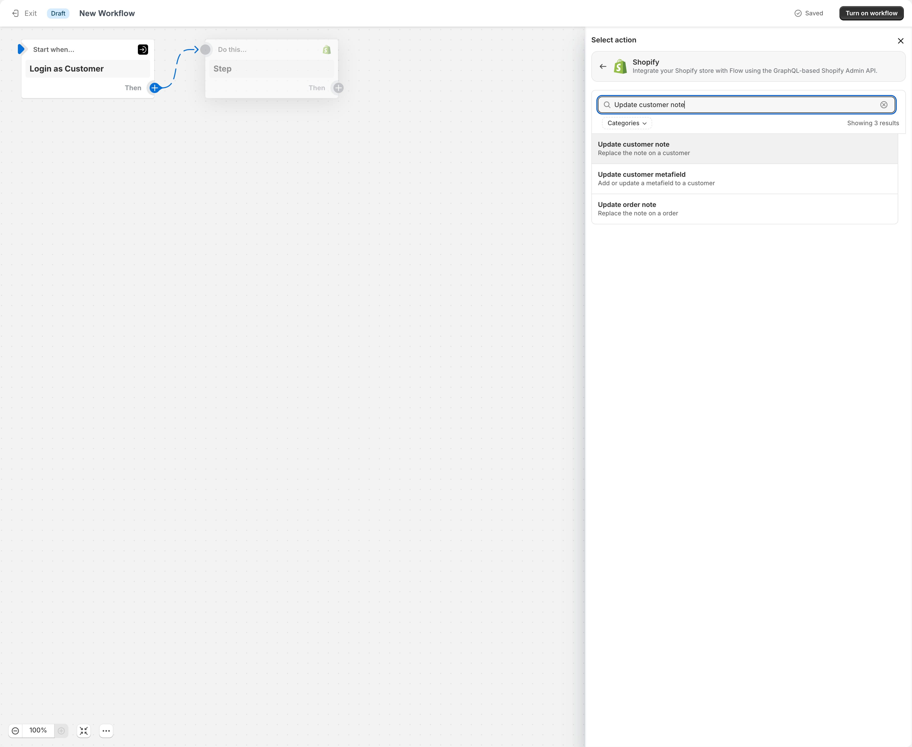This screenshot has height=747, width=912.
Task: Turn on workflow
Action: (871, 13)
